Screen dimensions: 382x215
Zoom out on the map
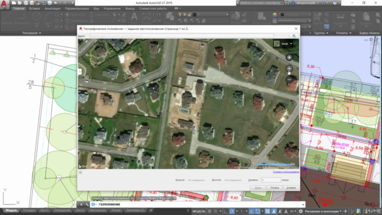289,79
